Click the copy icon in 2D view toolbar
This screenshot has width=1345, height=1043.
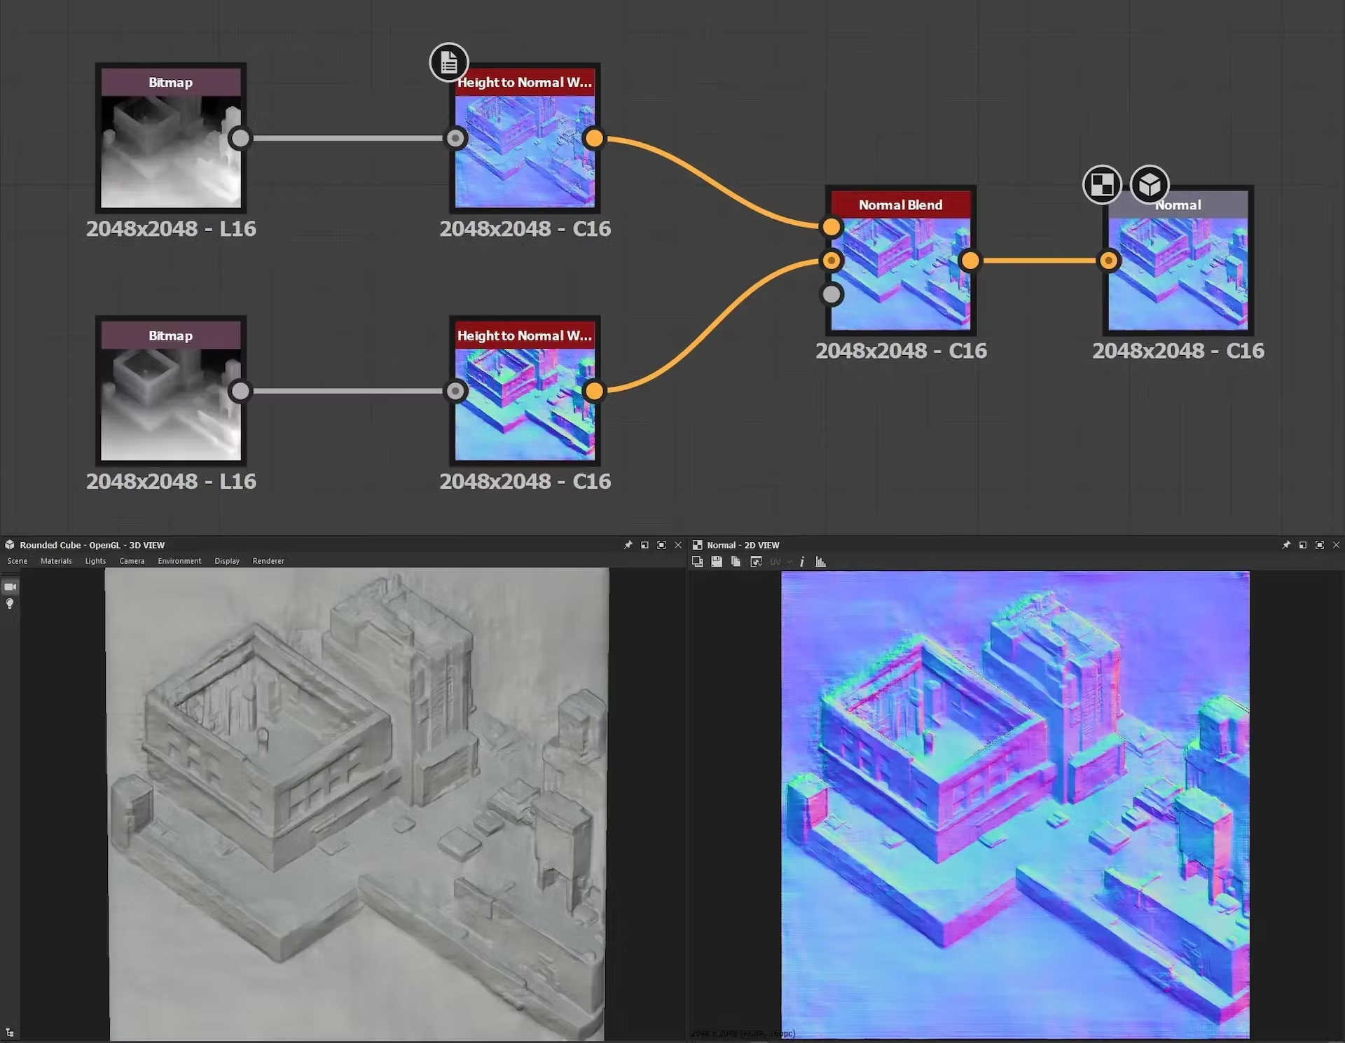pos(736,562)
